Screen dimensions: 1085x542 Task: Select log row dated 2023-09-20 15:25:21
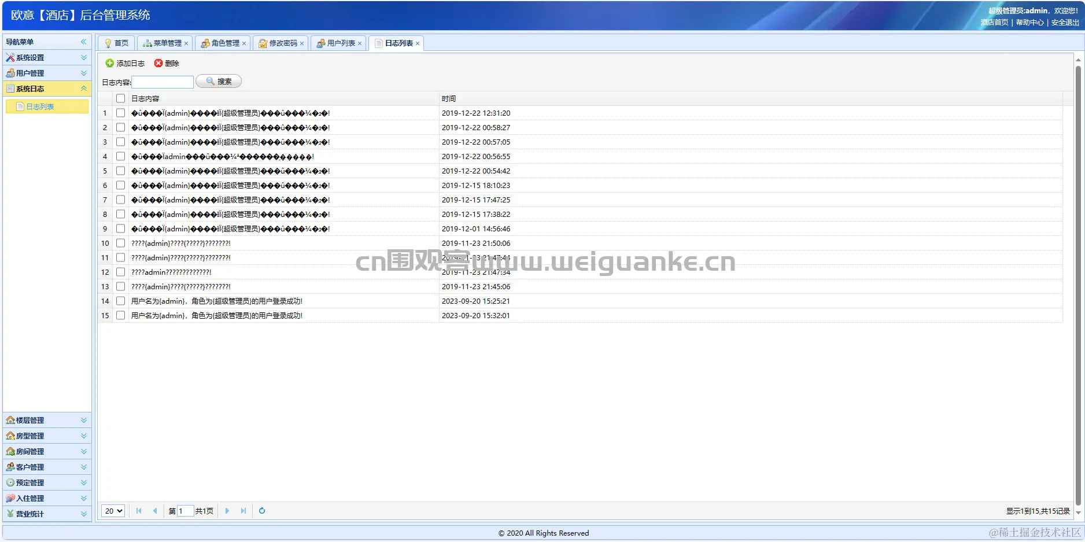pos(581,301)
